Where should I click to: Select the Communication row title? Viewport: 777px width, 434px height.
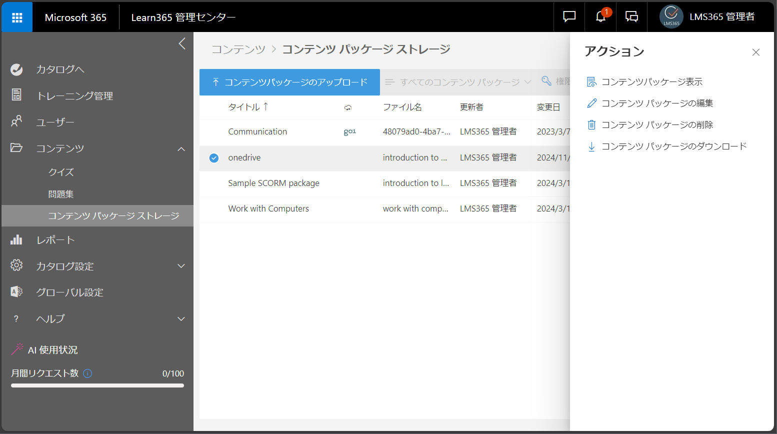257,131
